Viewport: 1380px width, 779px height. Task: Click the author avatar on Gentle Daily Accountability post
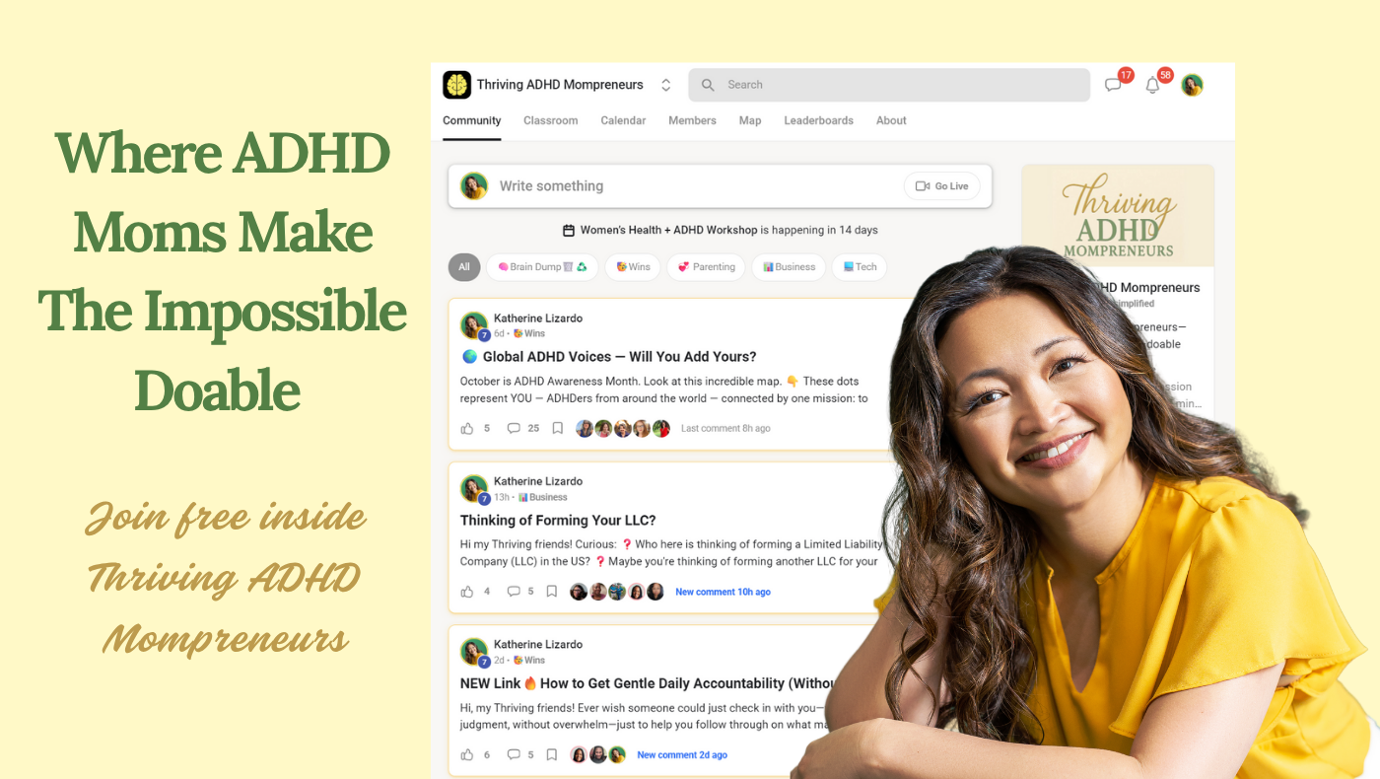474,652
